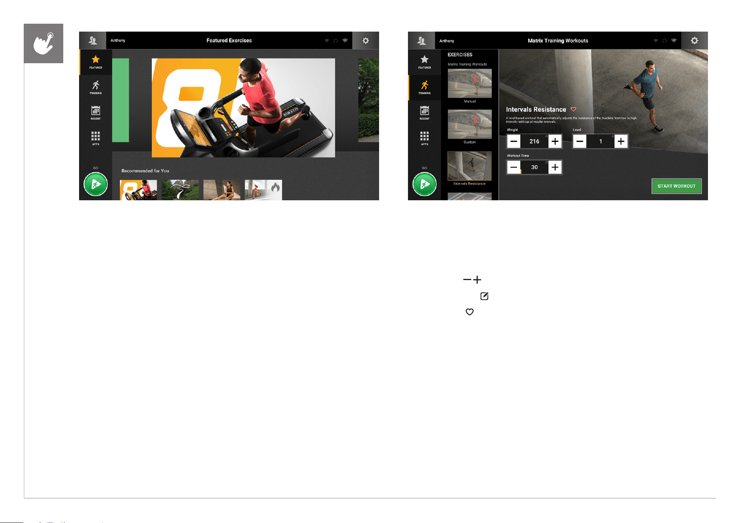The height and width of the screenshot is (523, 740).
Task: Select the Custom workout thumbnail
Action: [470, 124]
